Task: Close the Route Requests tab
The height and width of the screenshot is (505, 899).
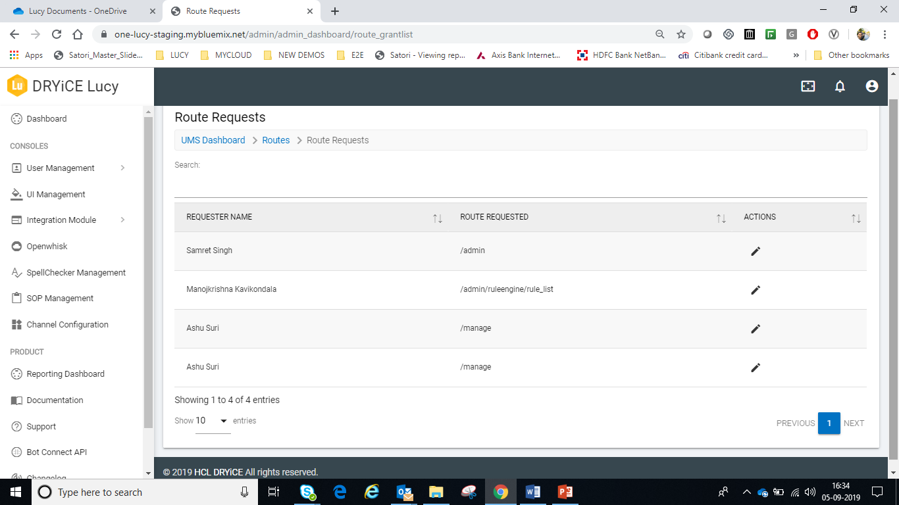Action: tap(310, 11)
